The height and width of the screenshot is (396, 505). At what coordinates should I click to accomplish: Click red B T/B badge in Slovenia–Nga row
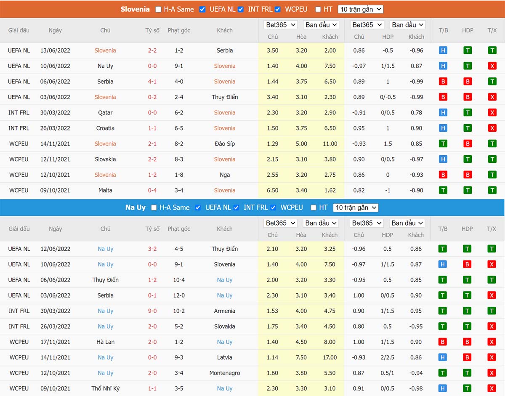click(443, 175)
